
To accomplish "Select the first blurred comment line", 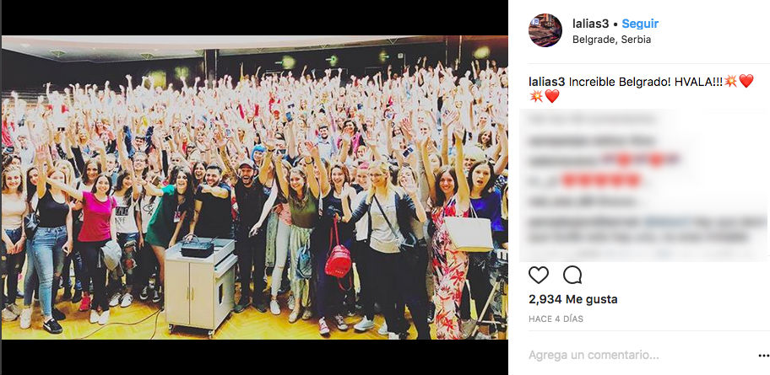I will pos(592,119).
